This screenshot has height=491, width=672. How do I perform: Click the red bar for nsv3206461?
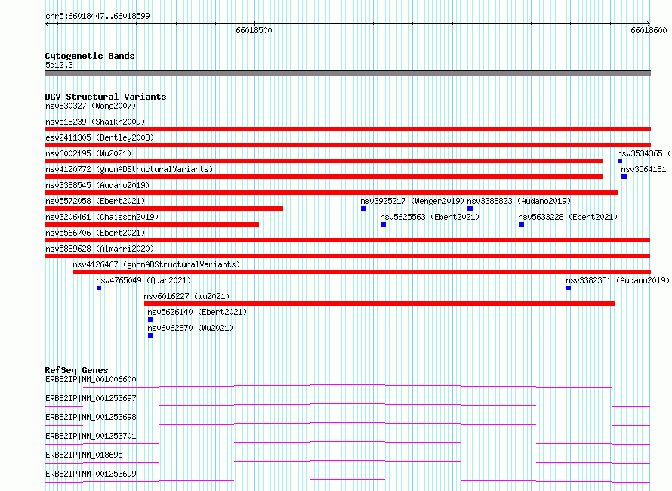coord(152,224)
